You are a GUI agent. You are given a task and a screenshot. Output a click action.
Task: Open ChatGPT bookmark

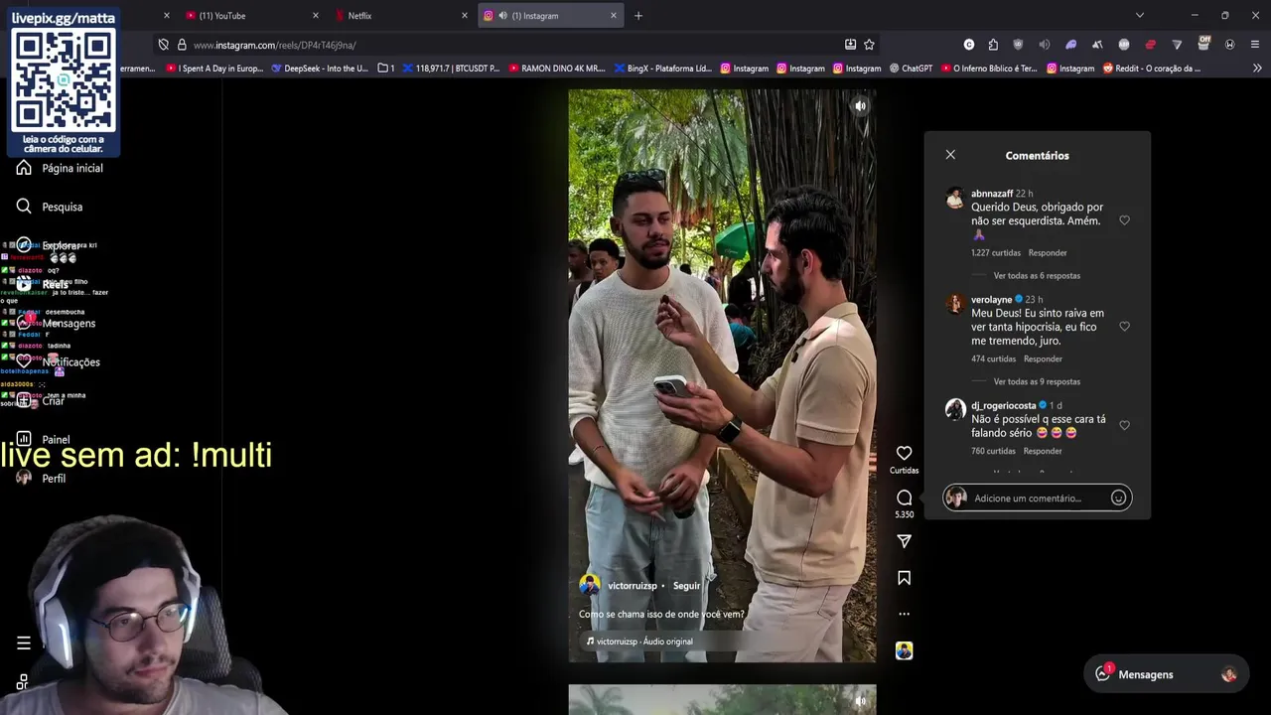(912, 69)
